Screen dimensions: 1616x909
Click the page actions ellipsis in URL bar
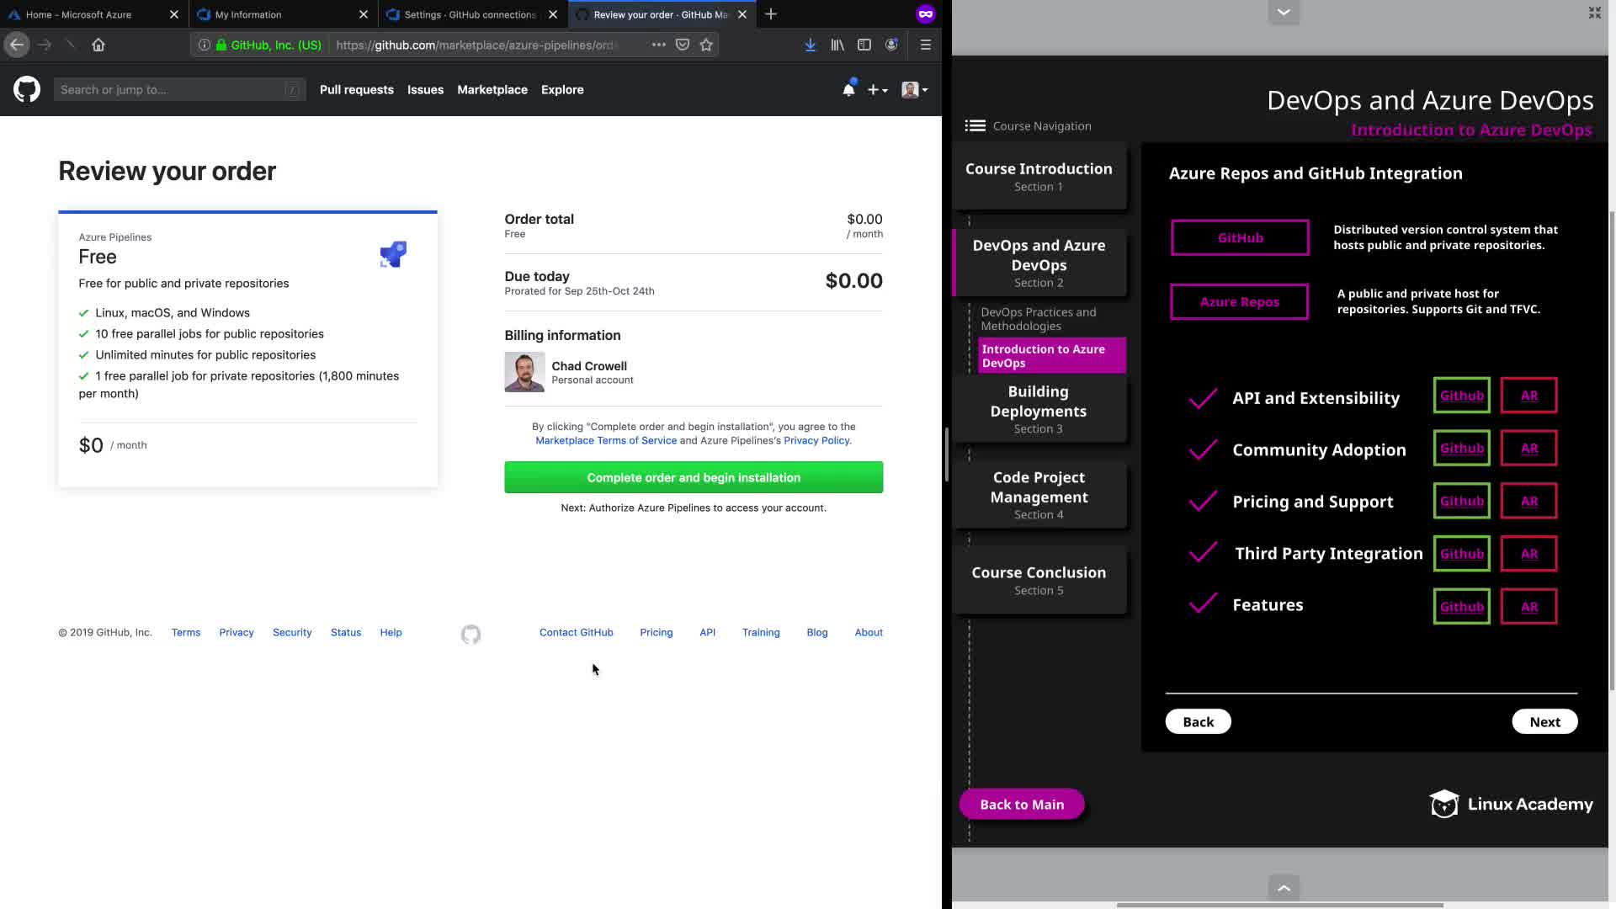click(658, 45)
